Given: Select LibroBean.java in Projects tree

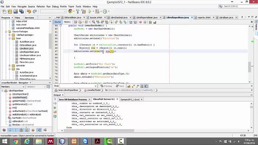Looking at the screenshot, I should pos(26,48).
